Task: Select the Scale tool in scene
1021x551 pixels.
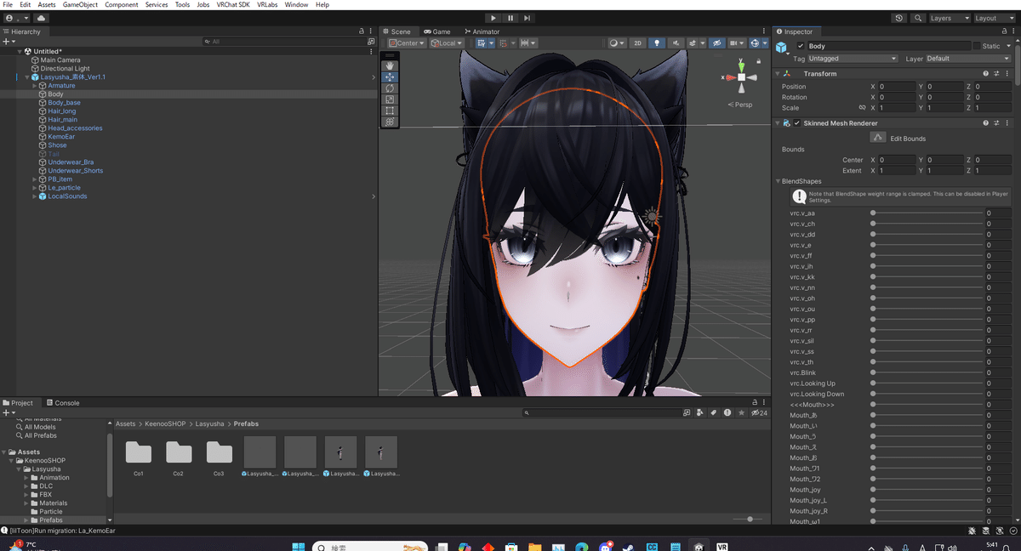Action: point(390,99)
